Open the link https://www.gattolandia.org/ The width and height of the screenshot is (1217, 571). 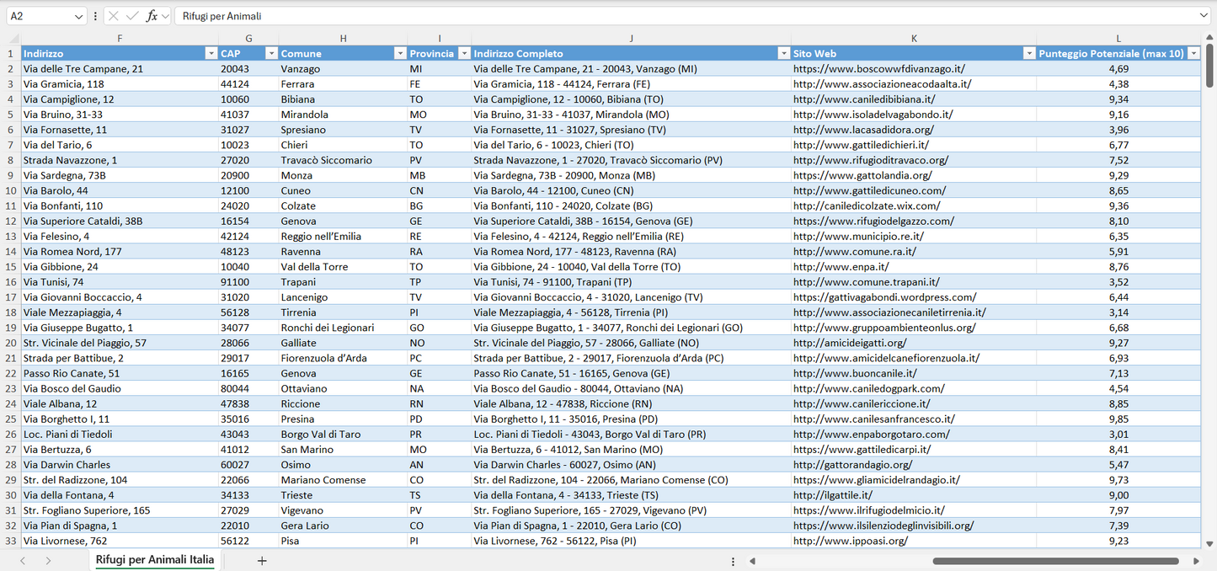pos(862,175)
